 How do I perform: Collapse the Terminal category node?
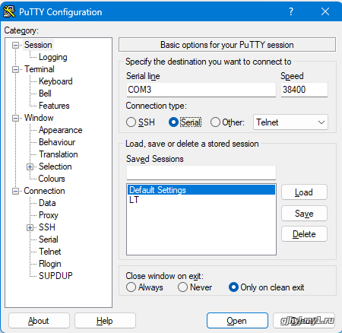tap(16, 69)
